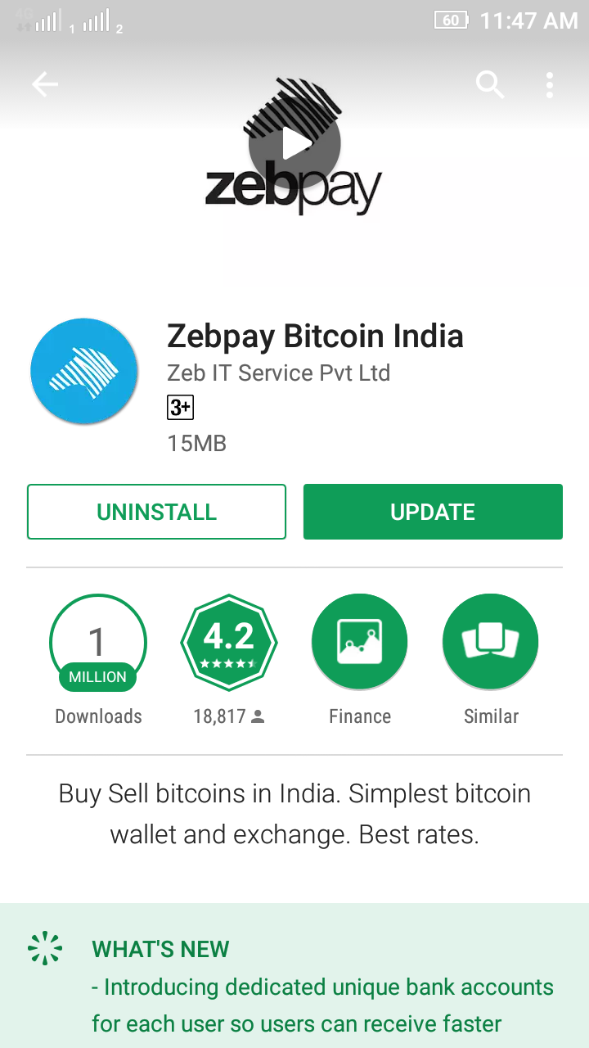589x1048 pixels.
Task: Play the Zebpay promo video
Action: click(294, 145)
